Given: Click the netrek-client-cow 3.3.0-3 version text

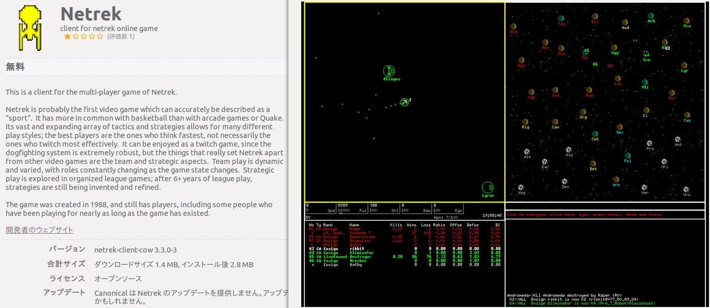Looking at the screenshot, I should pyautogui.click(x=136, y=250).
